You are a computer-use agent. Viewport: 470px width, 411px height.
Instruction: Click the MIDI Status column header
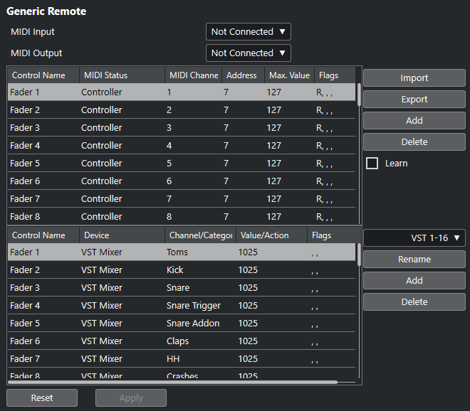(x=122, y=75)
